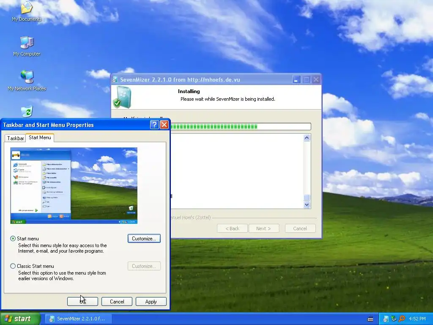Screen dimensions: 433x325
Task: Open the Windows start button
Action: click(20, 319)
